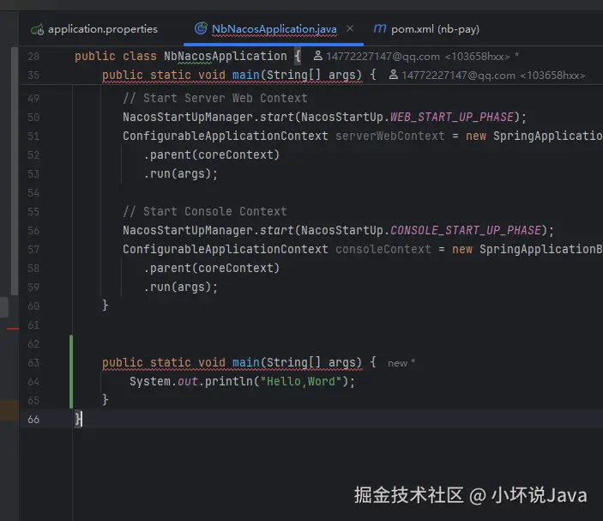The image size is (603, 521).
Task: Click the Maven m icon on pom.xml tab
Action: click(x=380, y=29)
